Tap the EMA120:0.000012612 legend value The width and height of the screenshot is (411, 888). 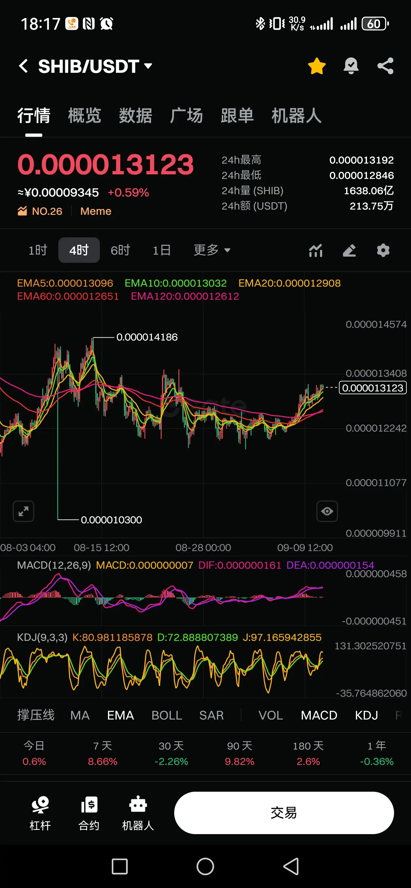tap(185, 296)
